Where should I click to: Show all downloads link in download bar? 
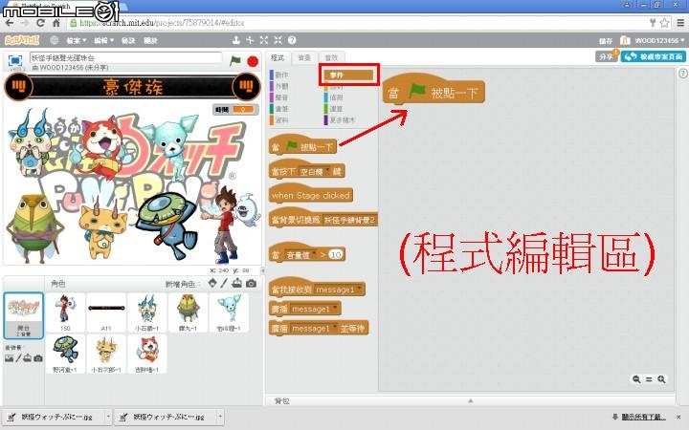642,417
